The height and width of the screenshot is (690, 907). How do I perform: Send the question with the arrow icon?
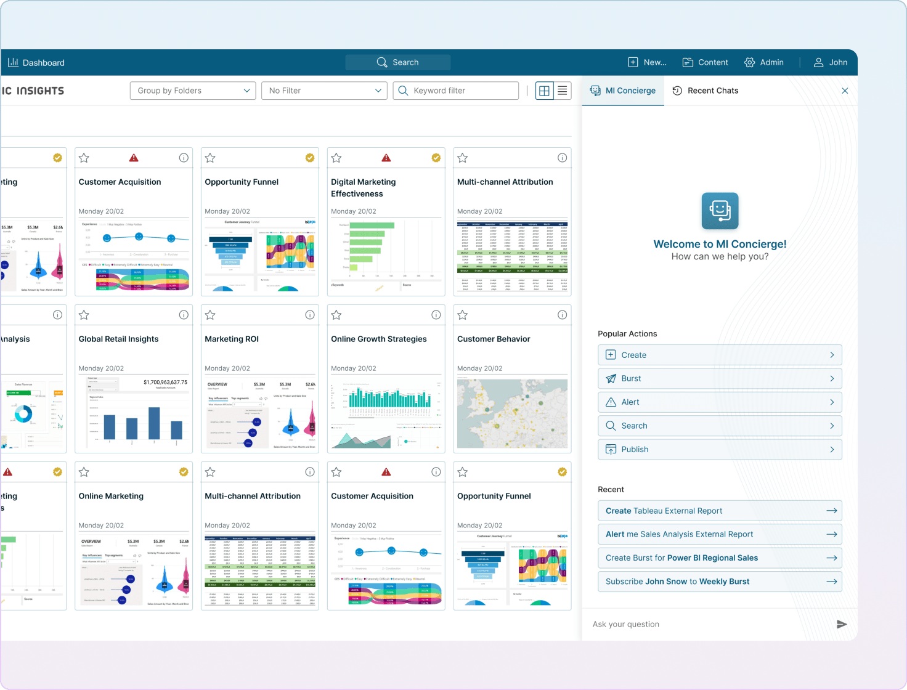pyautogui.click(x=842, y=624)
